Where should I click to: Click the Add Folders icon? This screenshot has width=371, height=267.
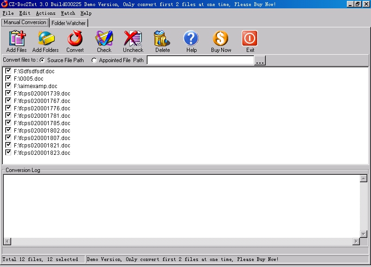pyautogui.click(x=45, y=39)
